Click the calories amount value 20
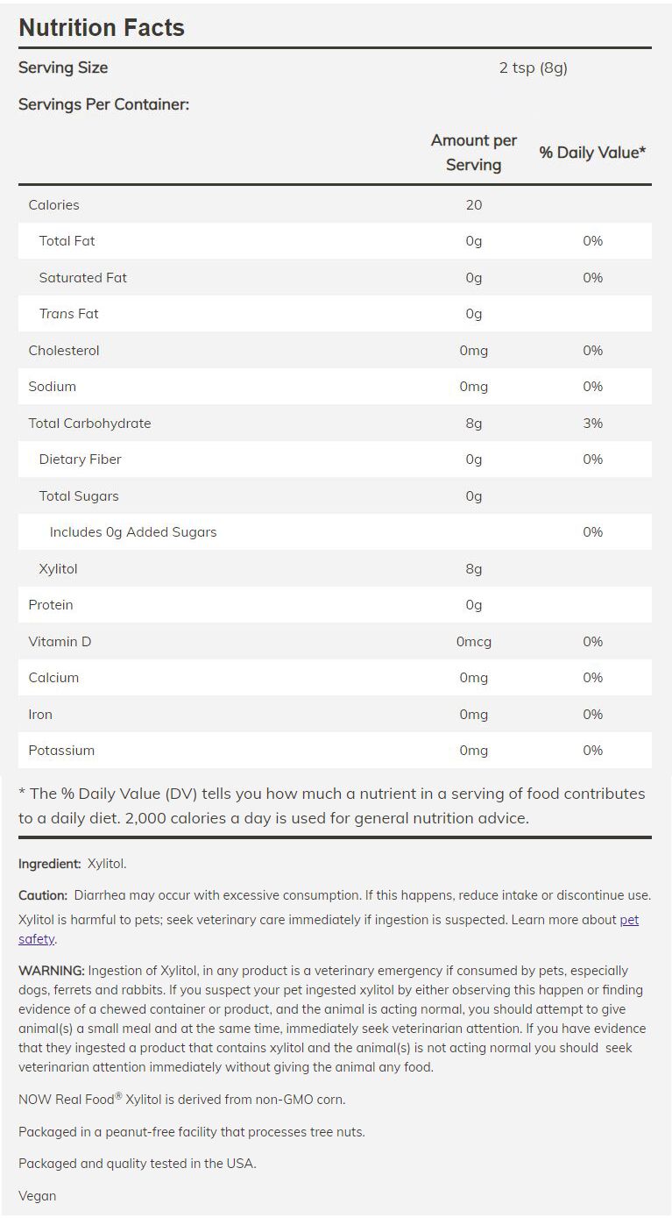 point(474,204)
